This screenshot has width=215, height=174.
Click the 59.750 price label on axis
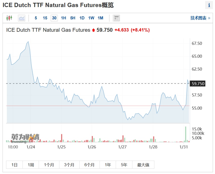(x=198, y=84)
